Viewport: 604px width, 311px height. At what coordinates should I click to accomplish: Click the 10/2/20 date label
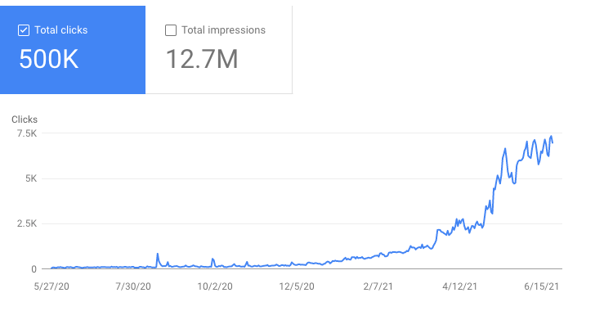215,286
